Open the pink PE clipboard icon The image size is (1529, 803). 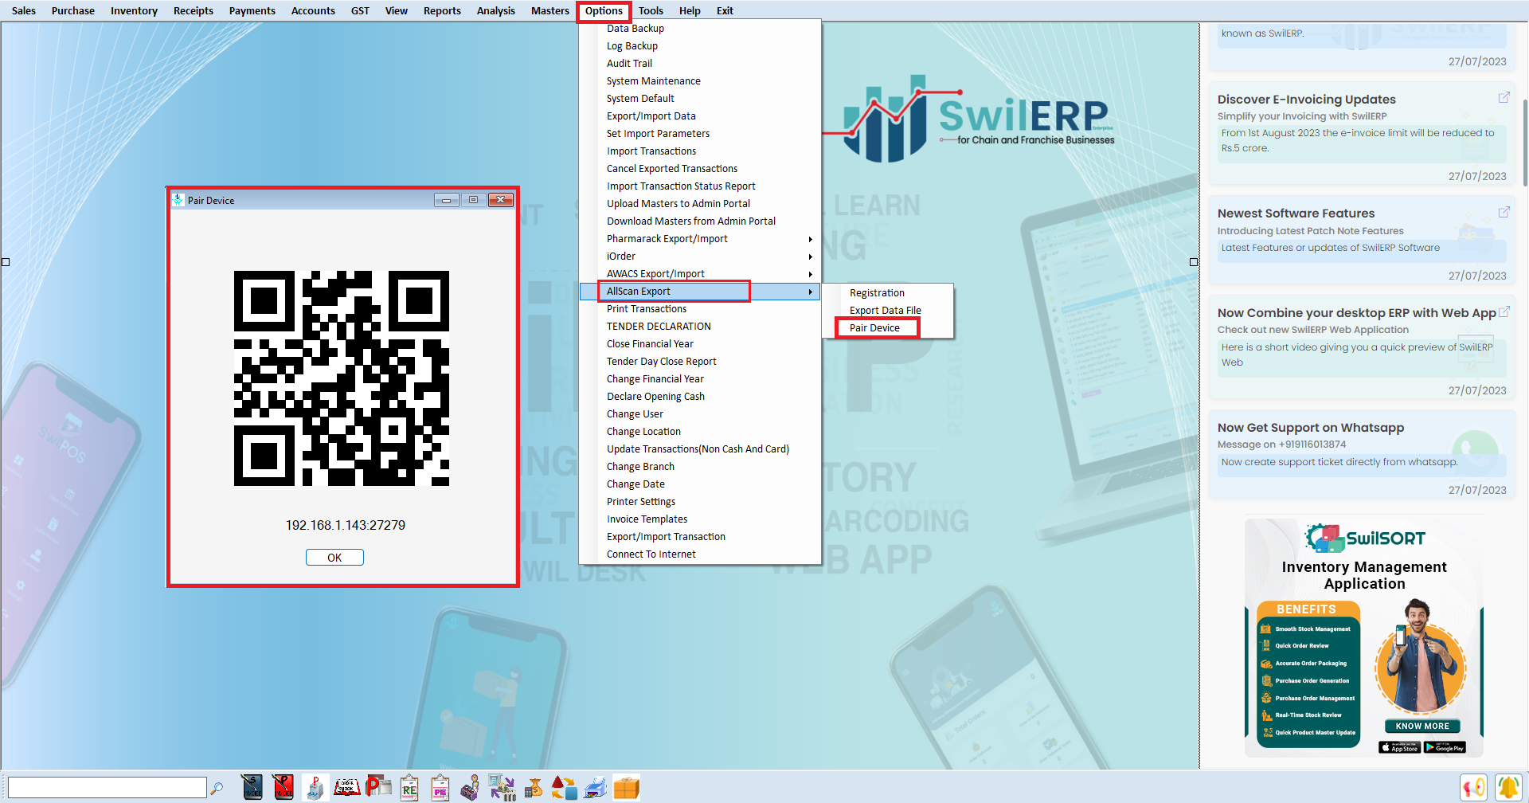[440, 787]
